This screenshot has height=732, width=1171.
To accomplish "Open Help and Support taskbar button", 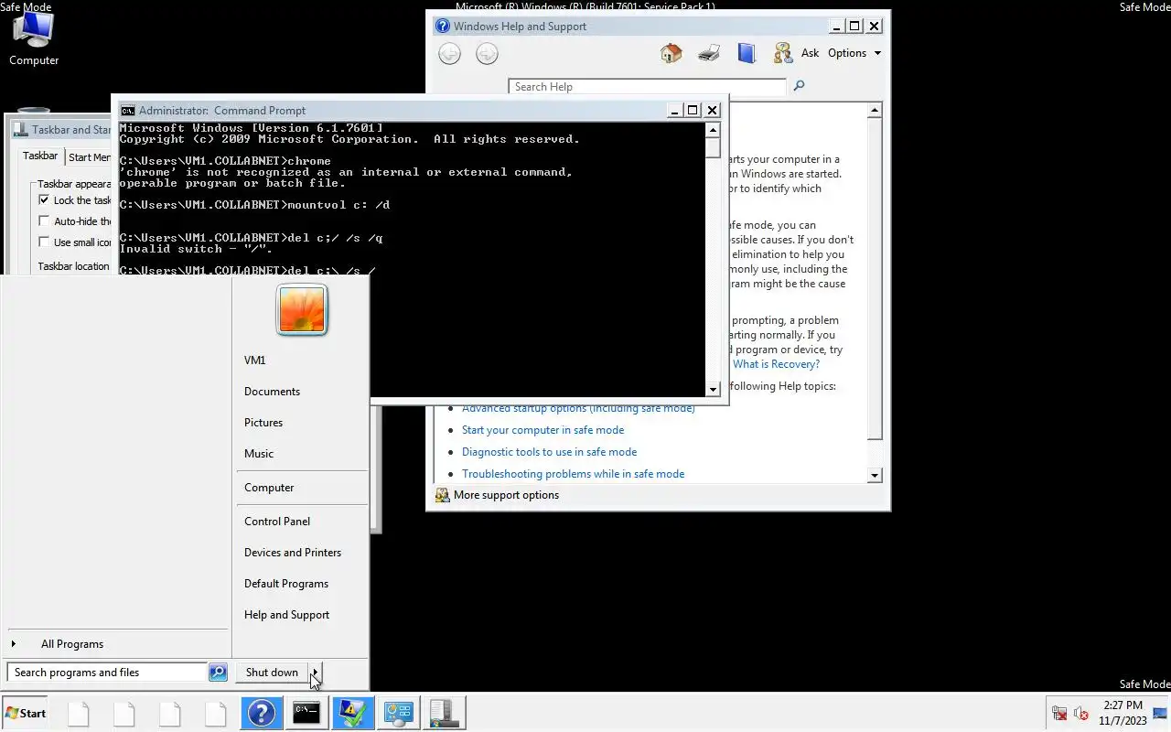I will pyautogui.click(x=261, y=713).
